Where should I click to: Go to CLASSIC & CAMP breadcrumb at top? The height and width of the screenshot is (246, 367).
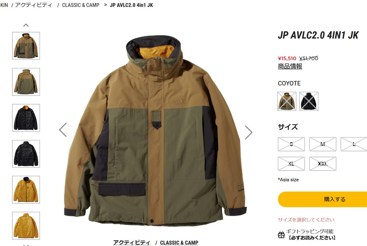(81, 5)
